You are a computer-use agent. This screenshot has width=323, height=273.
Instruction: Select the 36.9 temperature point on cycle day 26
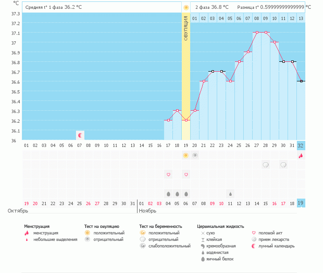click(248, 52)
